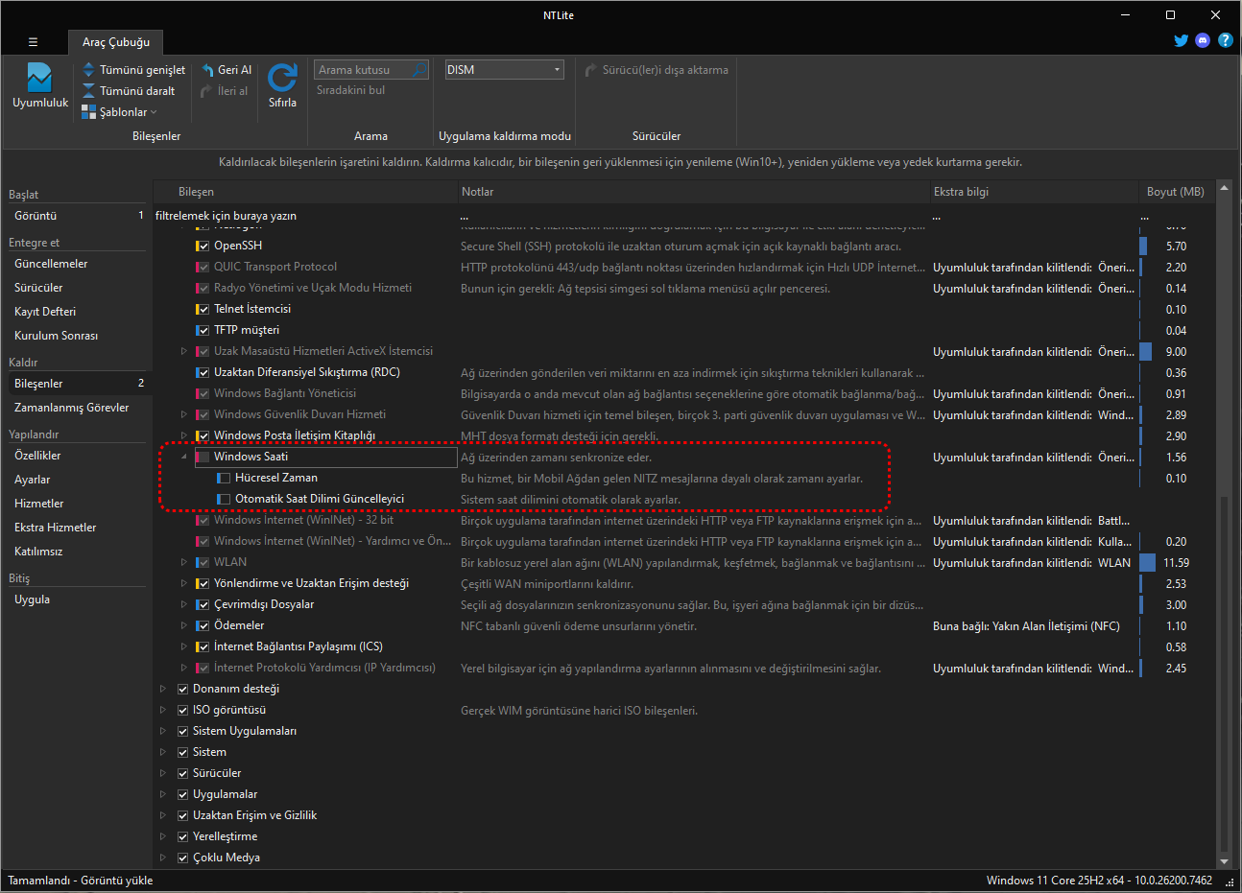The image size is (1242, 893).
Task: Expand the Windows Güvenlik Duvarı Hizmeti node
Action: [x=184, y=415]
